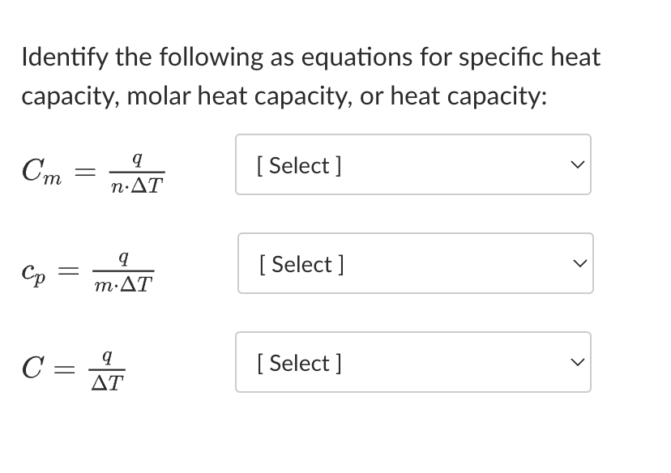This screenshot has width=671, height=473.
Task: Open the dropdown next to the Cm equation
Action: tap(412, 164)
